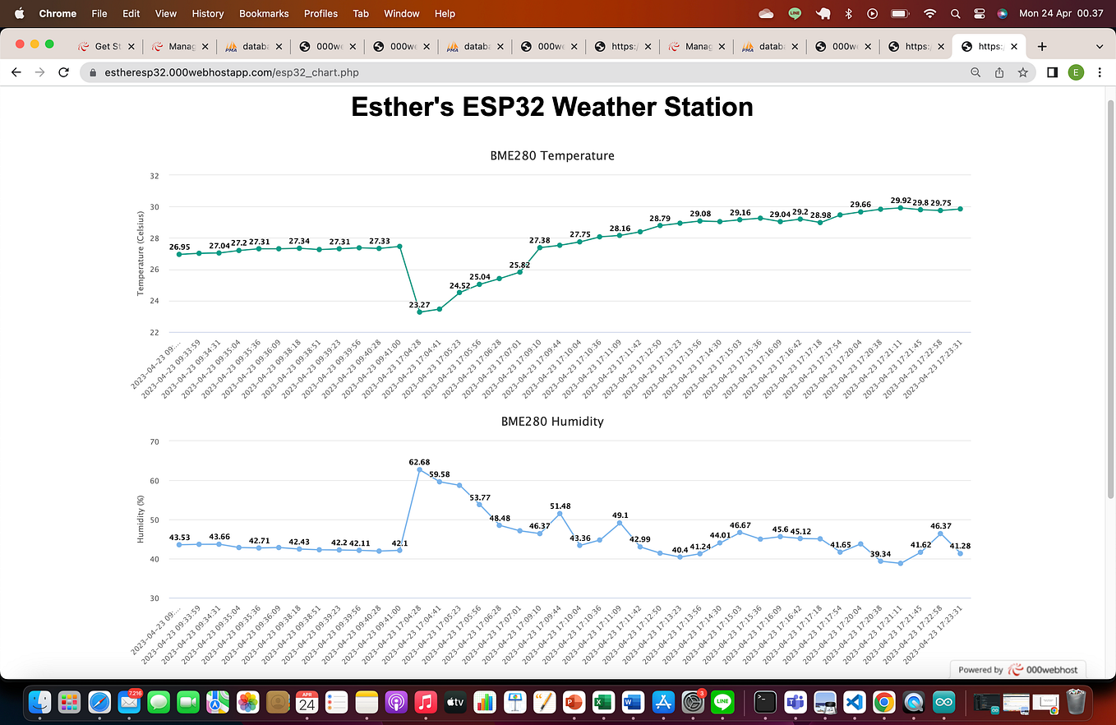Open Microsoft Teams from the dock
The height and width of the screenshot is (725, 1116).
click(x=795, y=703)
